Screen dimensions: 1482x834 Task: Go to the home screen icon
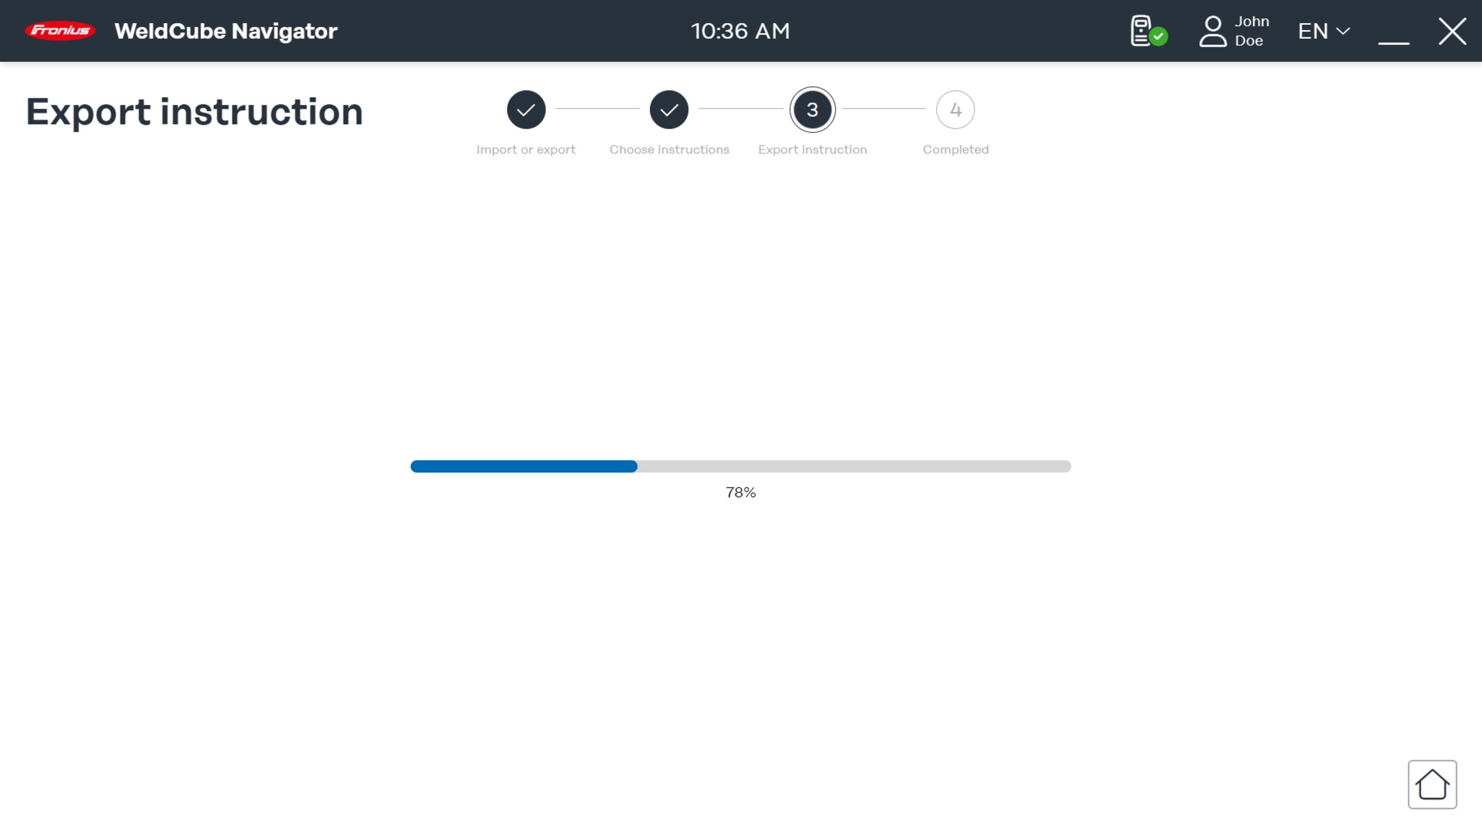tap(1432, 784)
